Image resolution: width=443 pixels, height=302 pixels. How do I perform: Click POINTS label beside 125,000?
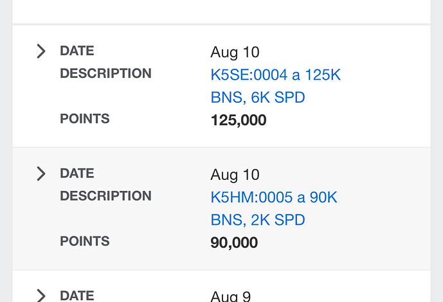point(84,118)
